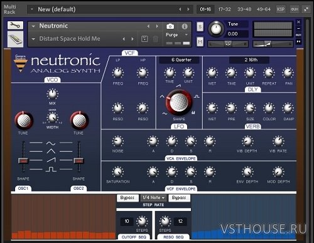Solo the Neutronic instrument with S button
The width and height of the screenshot is (314, 243).
[x=200, y=27]
